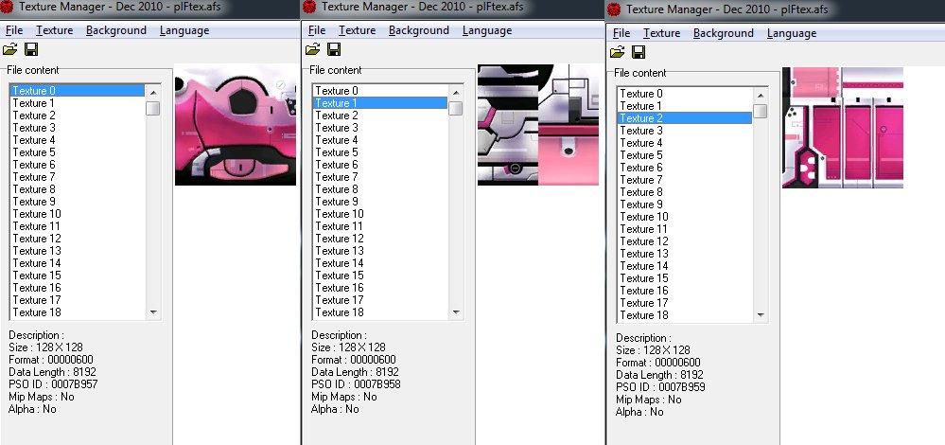945x445 pixels.
Task: Click scrollbar thumb in middle window list
Action: [x=456, y=108]
